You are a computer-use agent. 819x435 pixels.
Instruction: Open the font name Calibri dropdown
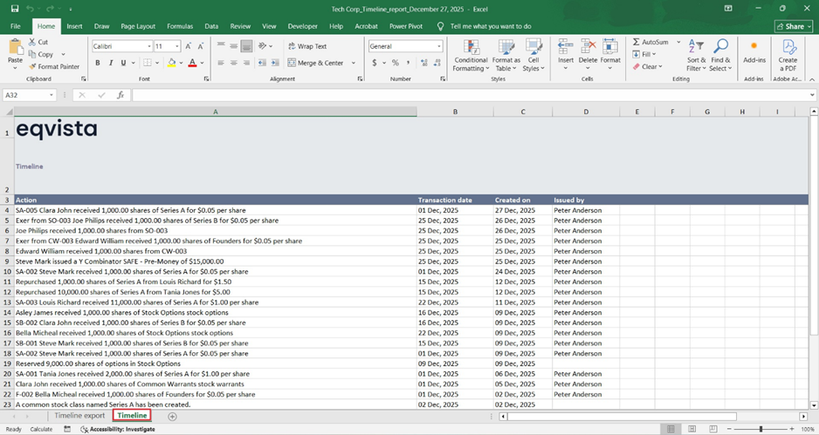tap(148, 46)
